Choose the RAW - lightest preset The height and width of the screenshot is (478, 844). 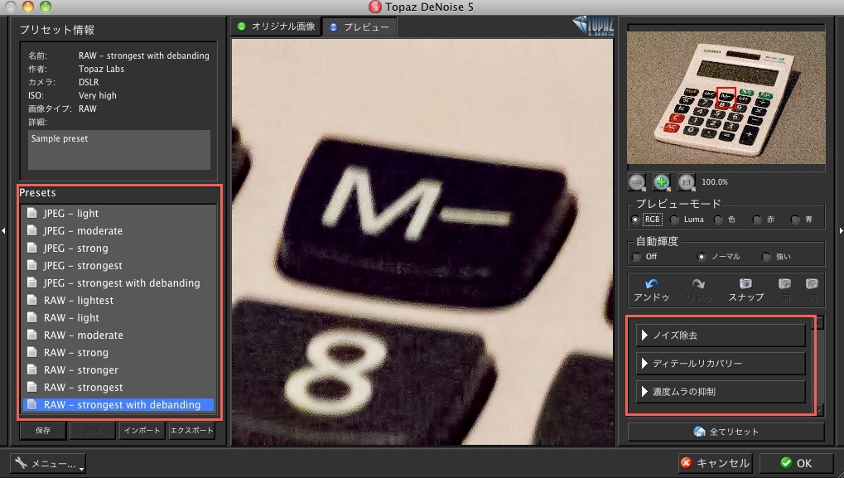click(79, 301)
